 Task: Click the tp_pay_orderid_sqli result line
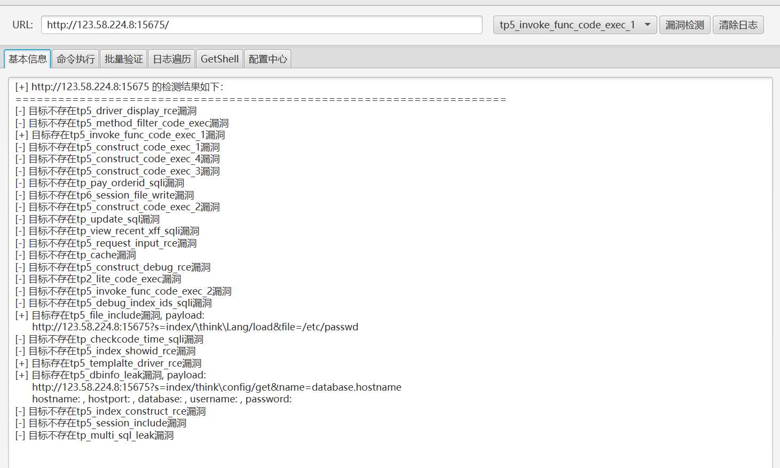(x=100, y=183)
